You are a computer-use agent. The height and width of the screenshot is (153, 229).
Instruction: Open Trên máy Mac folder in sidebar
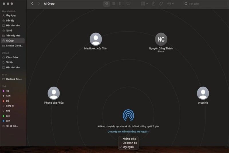click(x=13, y=36)
